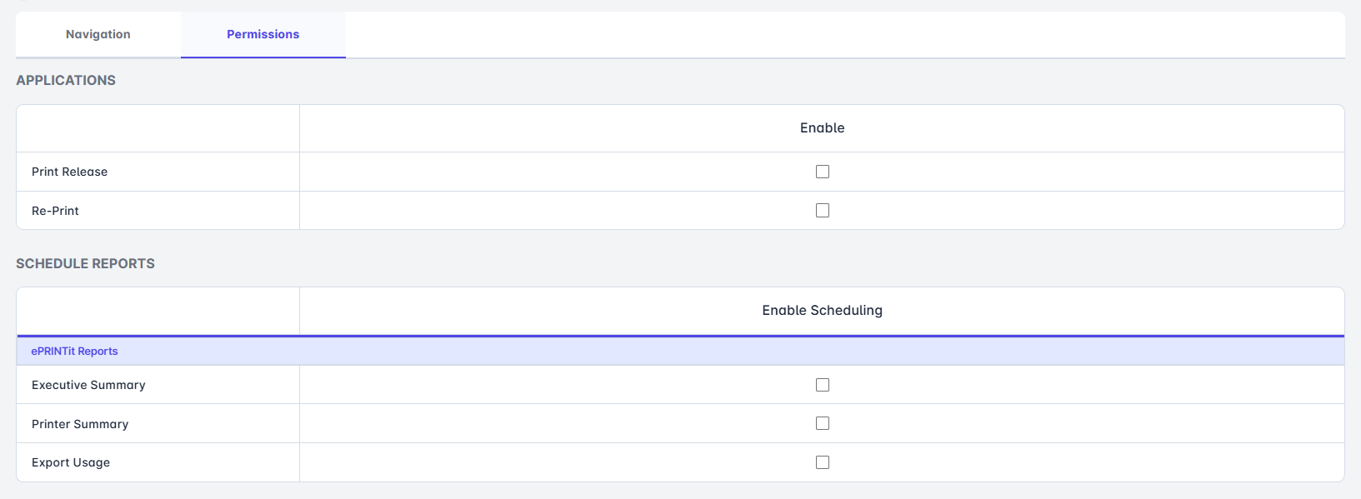Click the Enable Scheduling column header
This screenshot has width=1361, height=499.
click(x=822, y=310)
